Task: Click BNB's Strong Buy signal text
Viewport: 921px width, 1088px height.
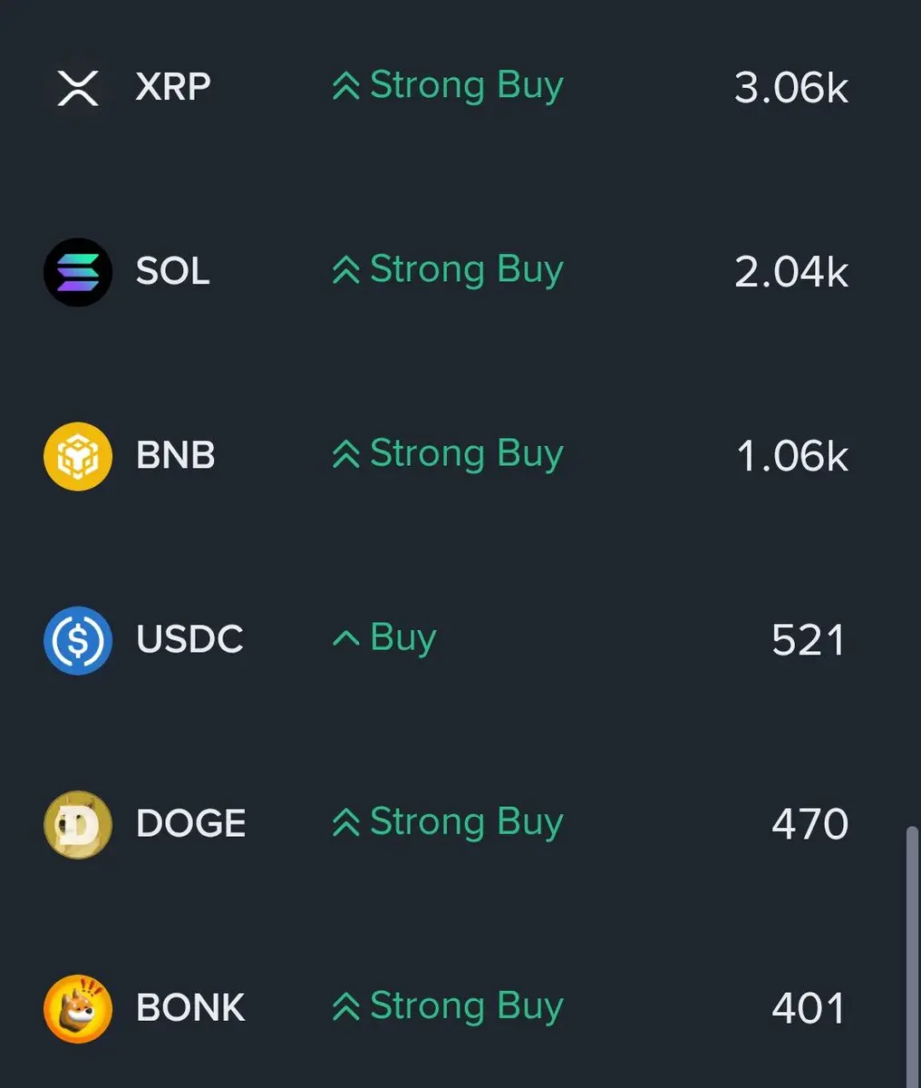Action: [467, 454]
